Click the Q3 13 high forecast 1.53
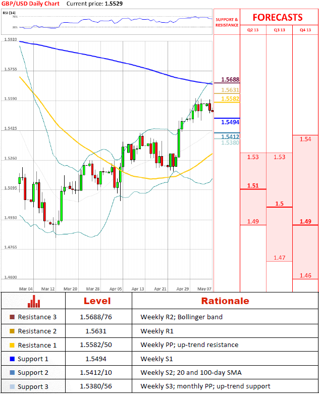 click(279, 157)
